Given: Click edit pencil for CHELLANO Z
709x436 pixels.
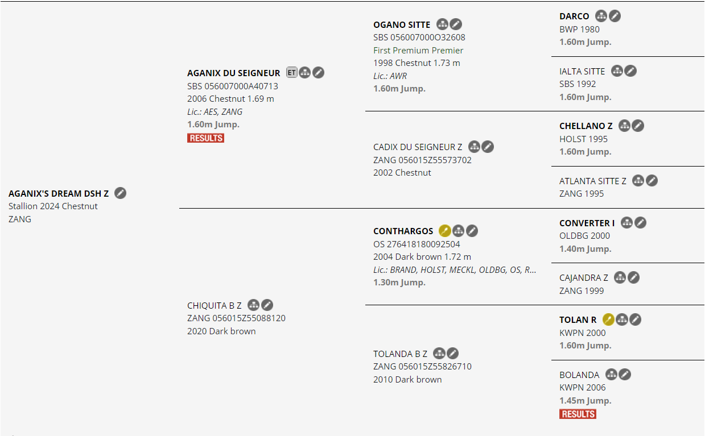Looking at the screenshot, I should click(638, 126).
